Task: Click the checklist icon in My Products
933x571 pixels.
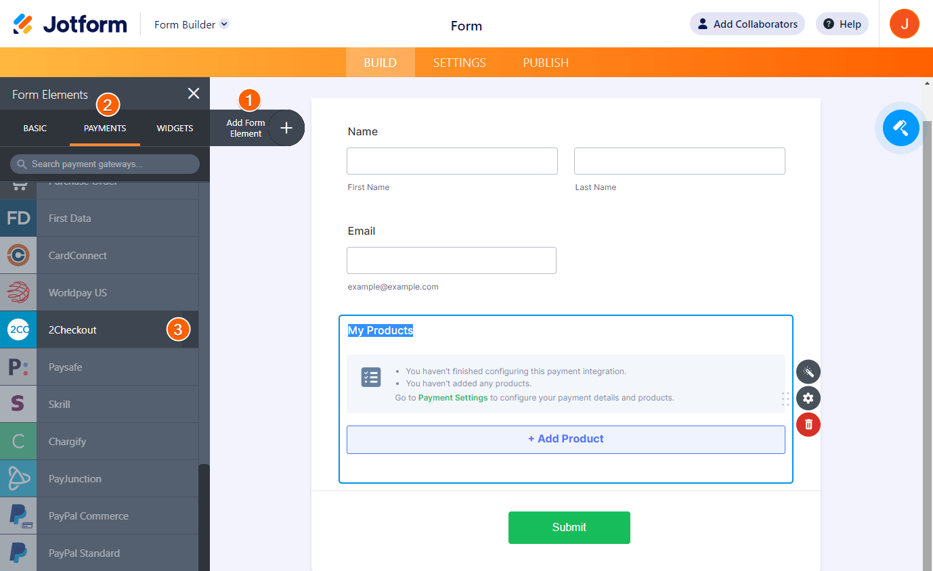Action: click(x=371, y=378)
